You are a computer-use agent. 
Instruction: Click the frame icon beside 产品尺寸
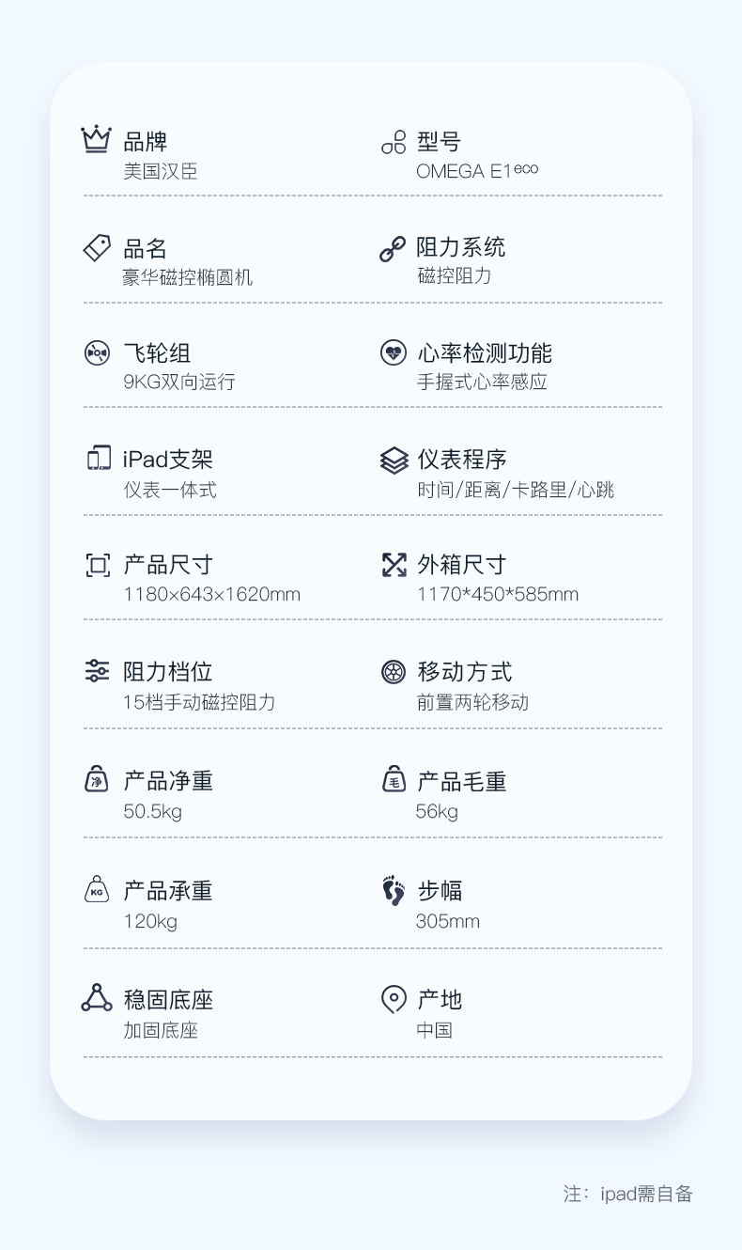coord(98,565)
